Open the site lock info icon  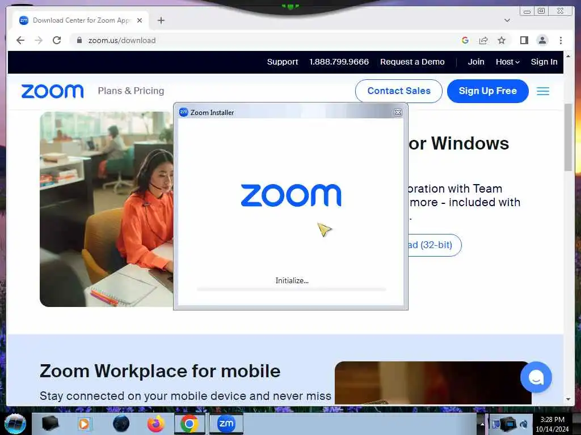pos(79,40)
